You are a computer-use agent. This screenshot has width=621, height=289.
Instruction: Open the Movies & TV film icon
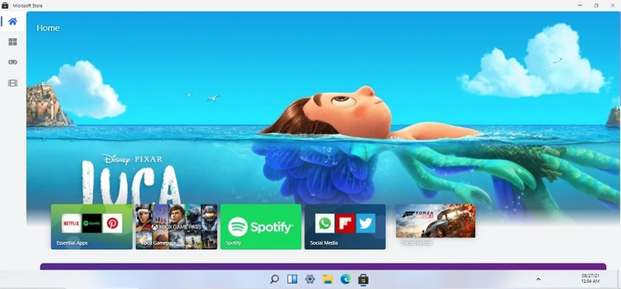pos(13,83)
